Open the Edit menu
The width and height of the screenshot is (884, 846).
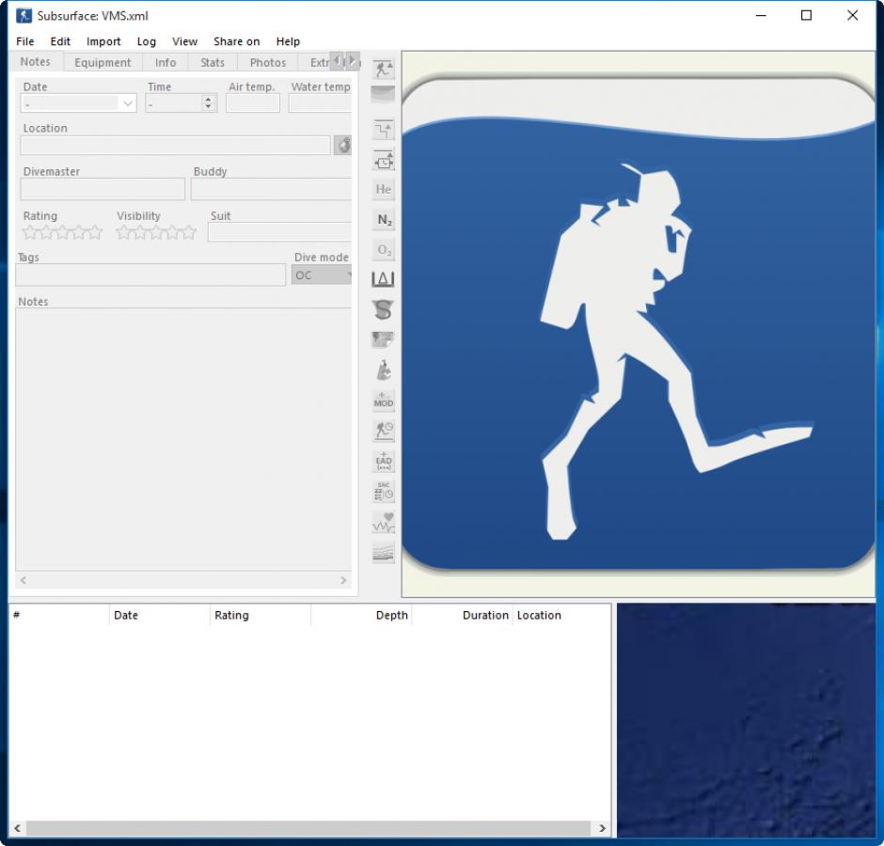[x=60, y=41]
